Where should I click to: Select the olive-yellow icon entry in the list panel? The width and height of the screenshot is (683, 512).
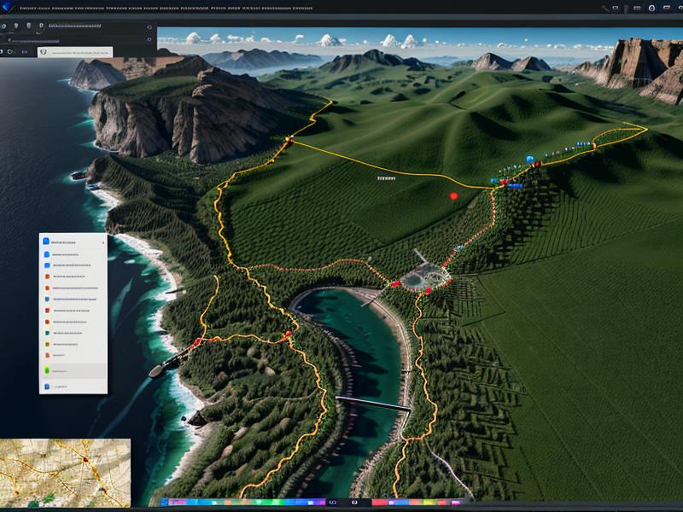click(47, 344)
